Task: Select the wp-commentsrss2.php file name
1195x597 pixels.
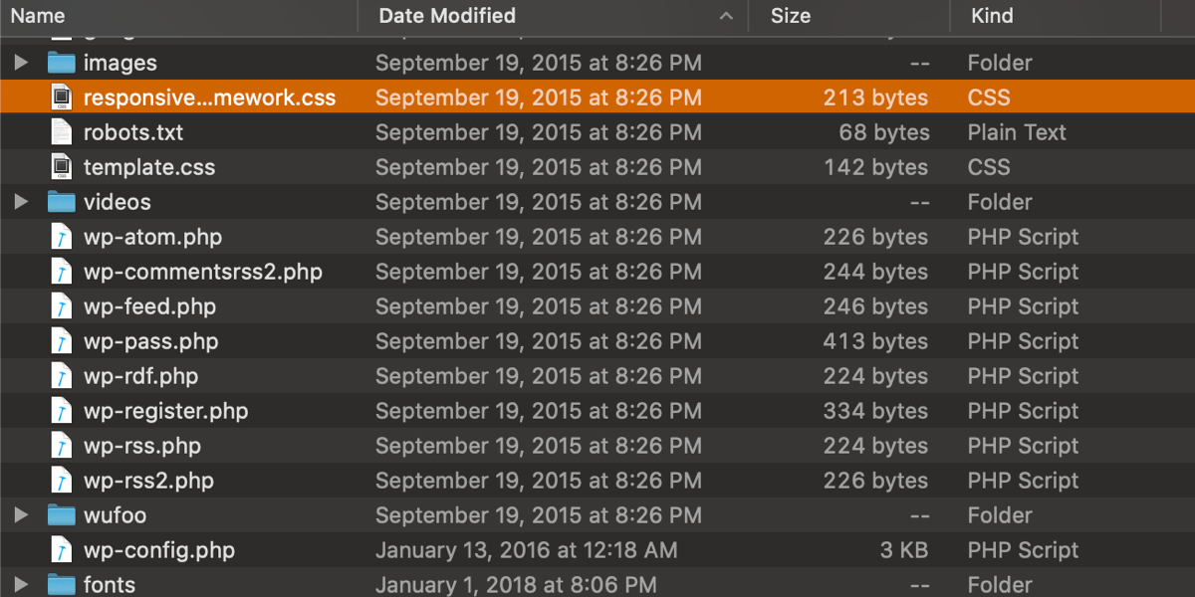Action: click(x=202, y=272)
